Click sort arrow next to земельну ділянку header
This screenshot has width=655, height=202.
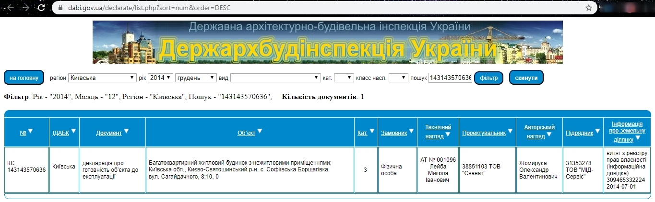pos(638,138)
